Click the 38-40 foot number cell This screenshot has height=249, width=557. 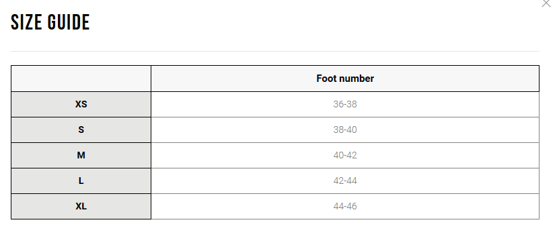[345, 130]
